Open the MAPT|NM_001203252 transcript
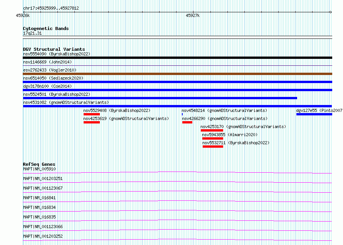343x245 pixels. tap(43, 236)
